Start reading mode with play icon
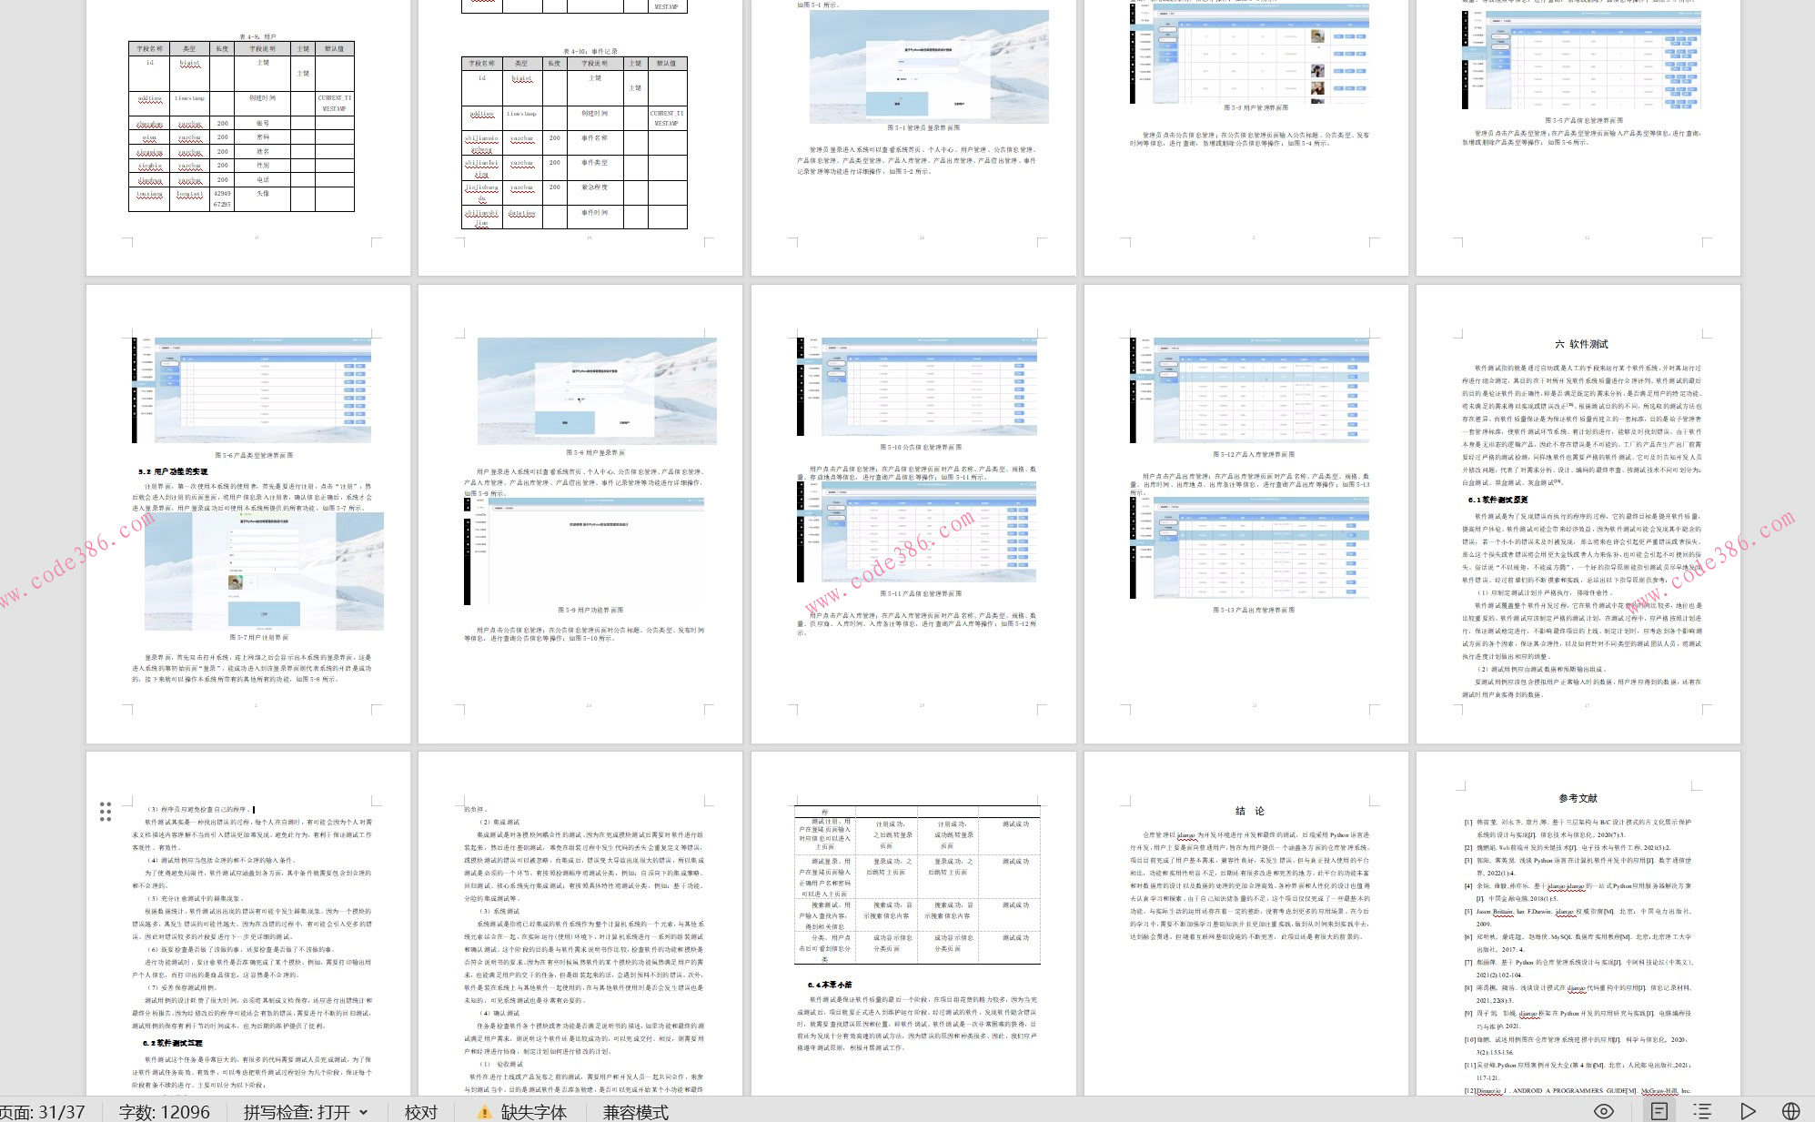Image resolution: width=1815 pixels, height=1122 pixels. point(1748,1111)
